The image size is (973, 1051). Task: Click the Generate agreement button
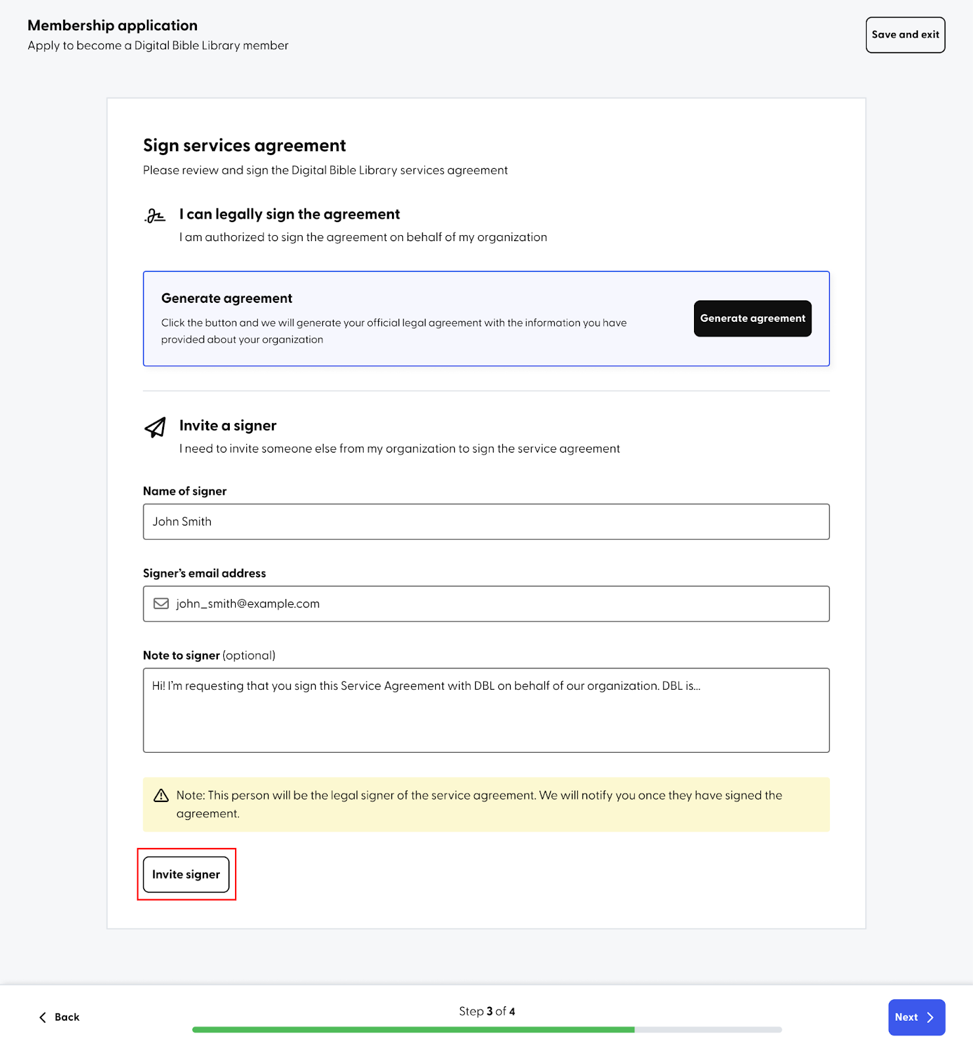point(752,319)
